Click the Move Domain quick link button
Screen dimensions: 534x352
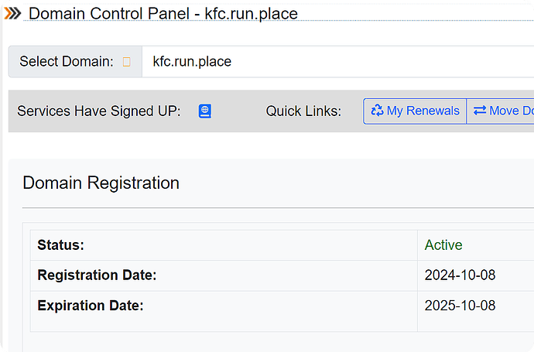[x=500, y=111]
